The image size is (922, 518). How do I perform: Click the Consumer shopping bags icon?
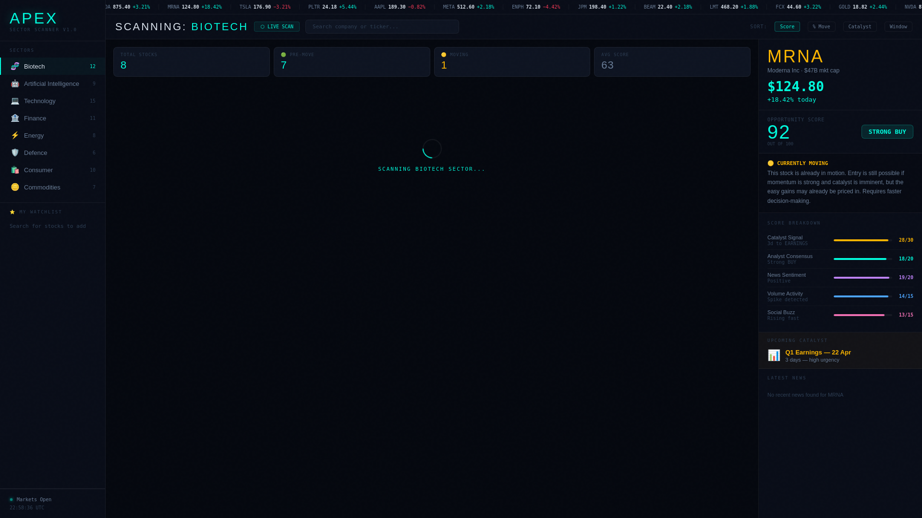[x=15, y=170]
